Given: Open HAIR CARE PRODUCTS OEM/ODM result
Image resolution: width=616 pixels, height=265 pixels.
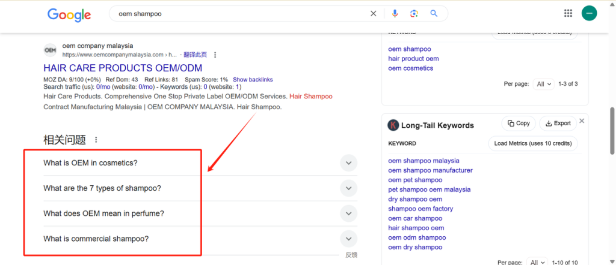Looking at the screenshot, I should [x=123, y=68].
